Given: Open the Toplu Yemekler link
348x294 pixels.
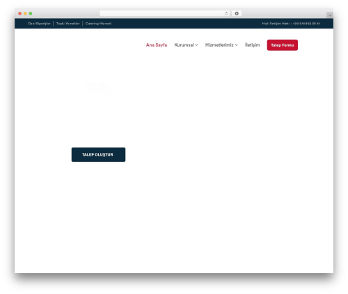Looking at the screenshot, I should tap(68, 24).
